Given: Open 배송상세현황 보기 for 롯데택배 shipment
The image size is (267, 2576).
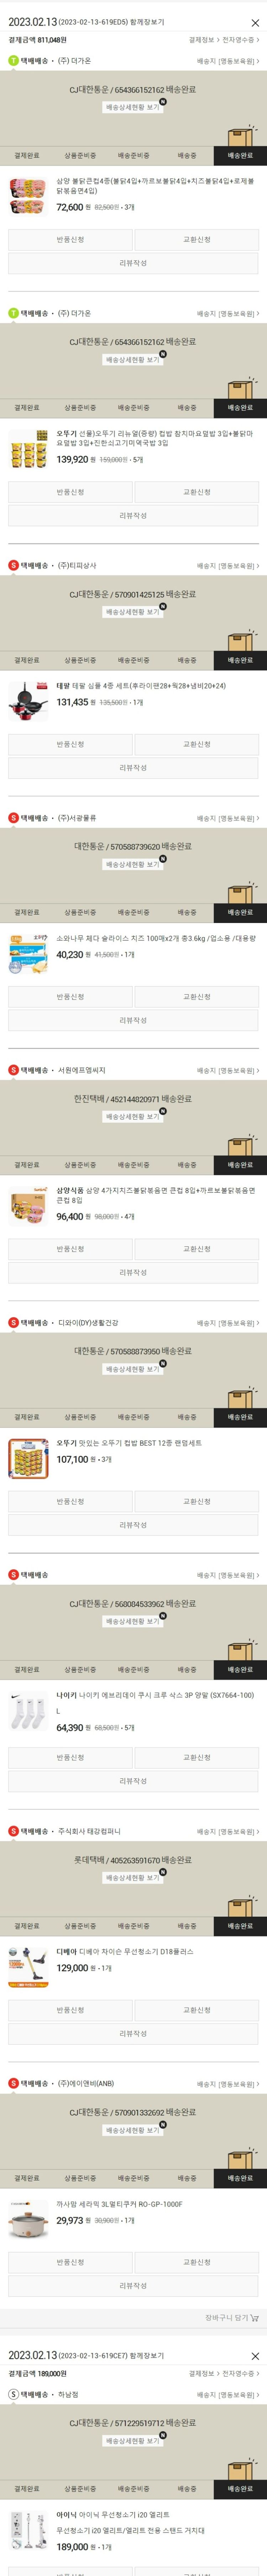Looking at the screenshot, I should tap(133, 1878).
